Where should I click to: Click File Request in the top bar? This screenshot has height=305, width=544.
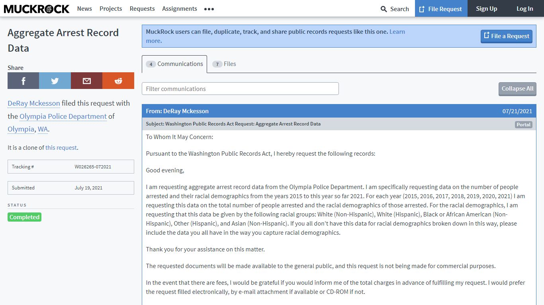click(441, 8)
